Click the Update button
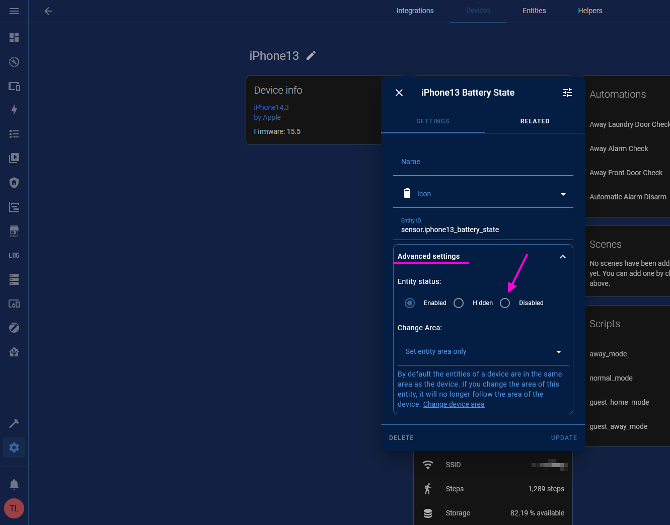This screenshot has height=525, width=670. 564,438
